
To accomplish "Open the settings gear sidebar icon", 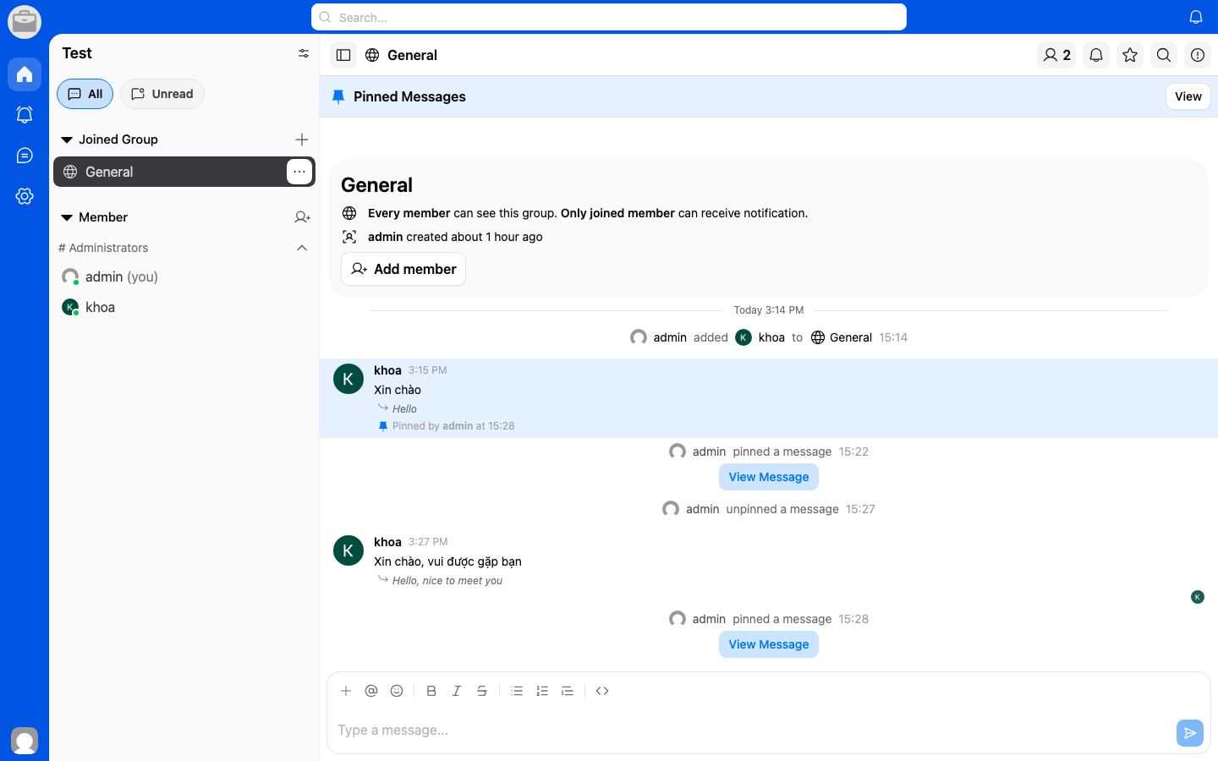I will [x=25, y=196].
